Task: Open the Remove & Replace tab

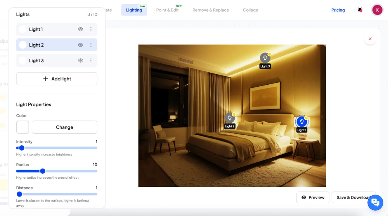Action: 211,10
